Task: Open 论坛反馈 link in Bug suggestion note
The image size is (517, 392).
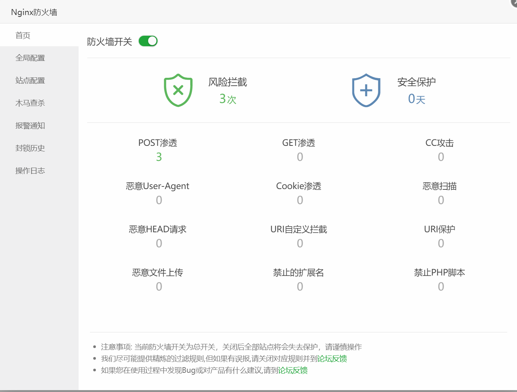Action: [293, 370]
